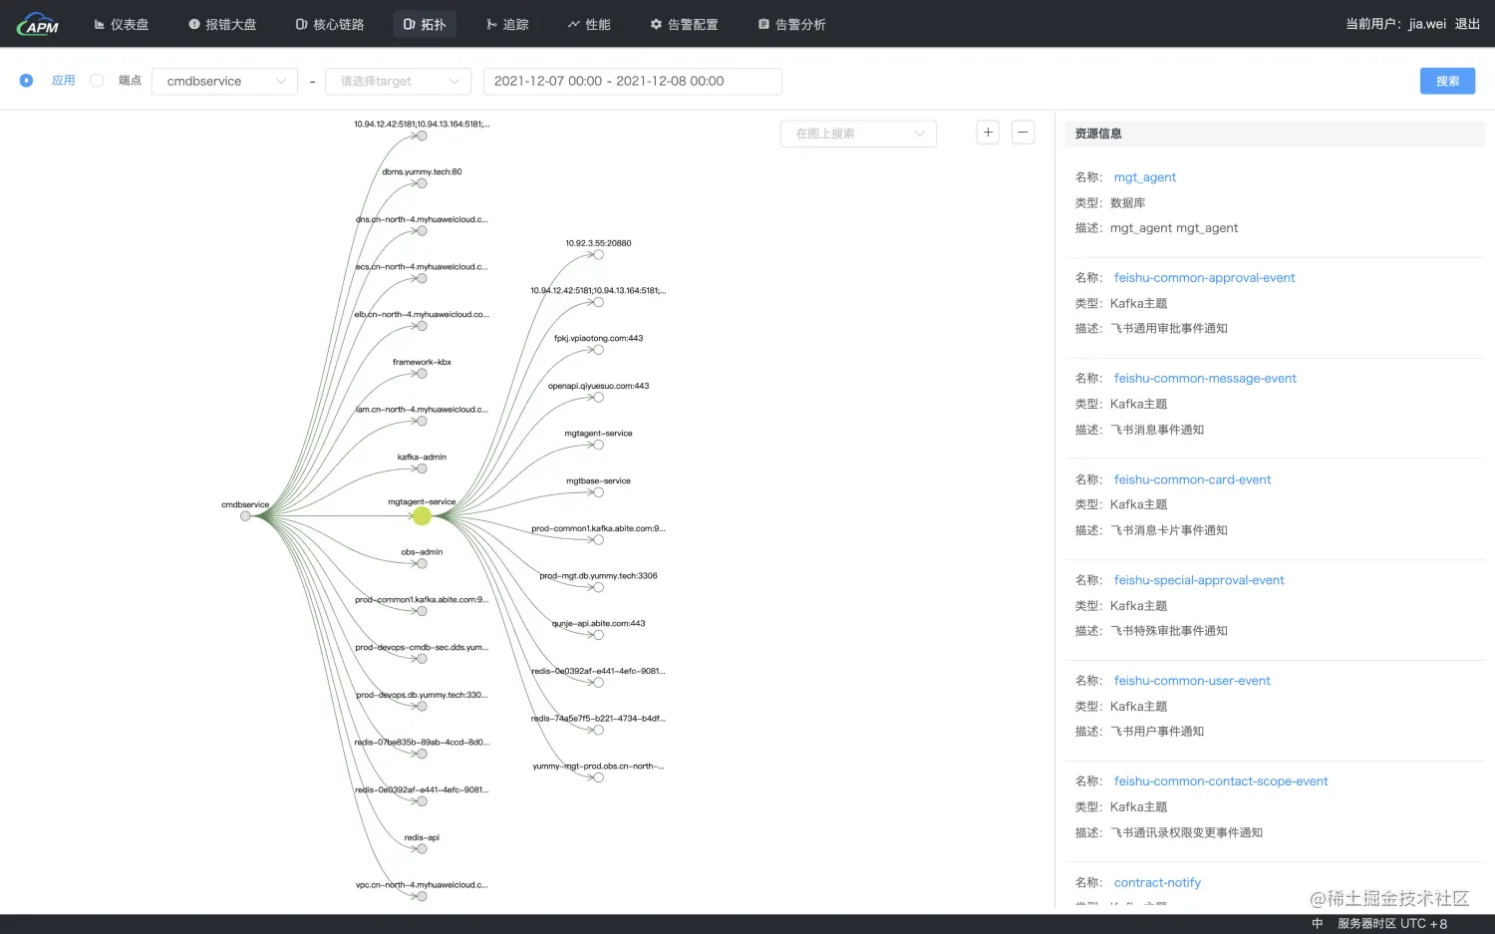The height and width of the screenshot is (934, 1495).
Task: Click the dbms.yummy.tech:80 node
Action: point(422,183)
